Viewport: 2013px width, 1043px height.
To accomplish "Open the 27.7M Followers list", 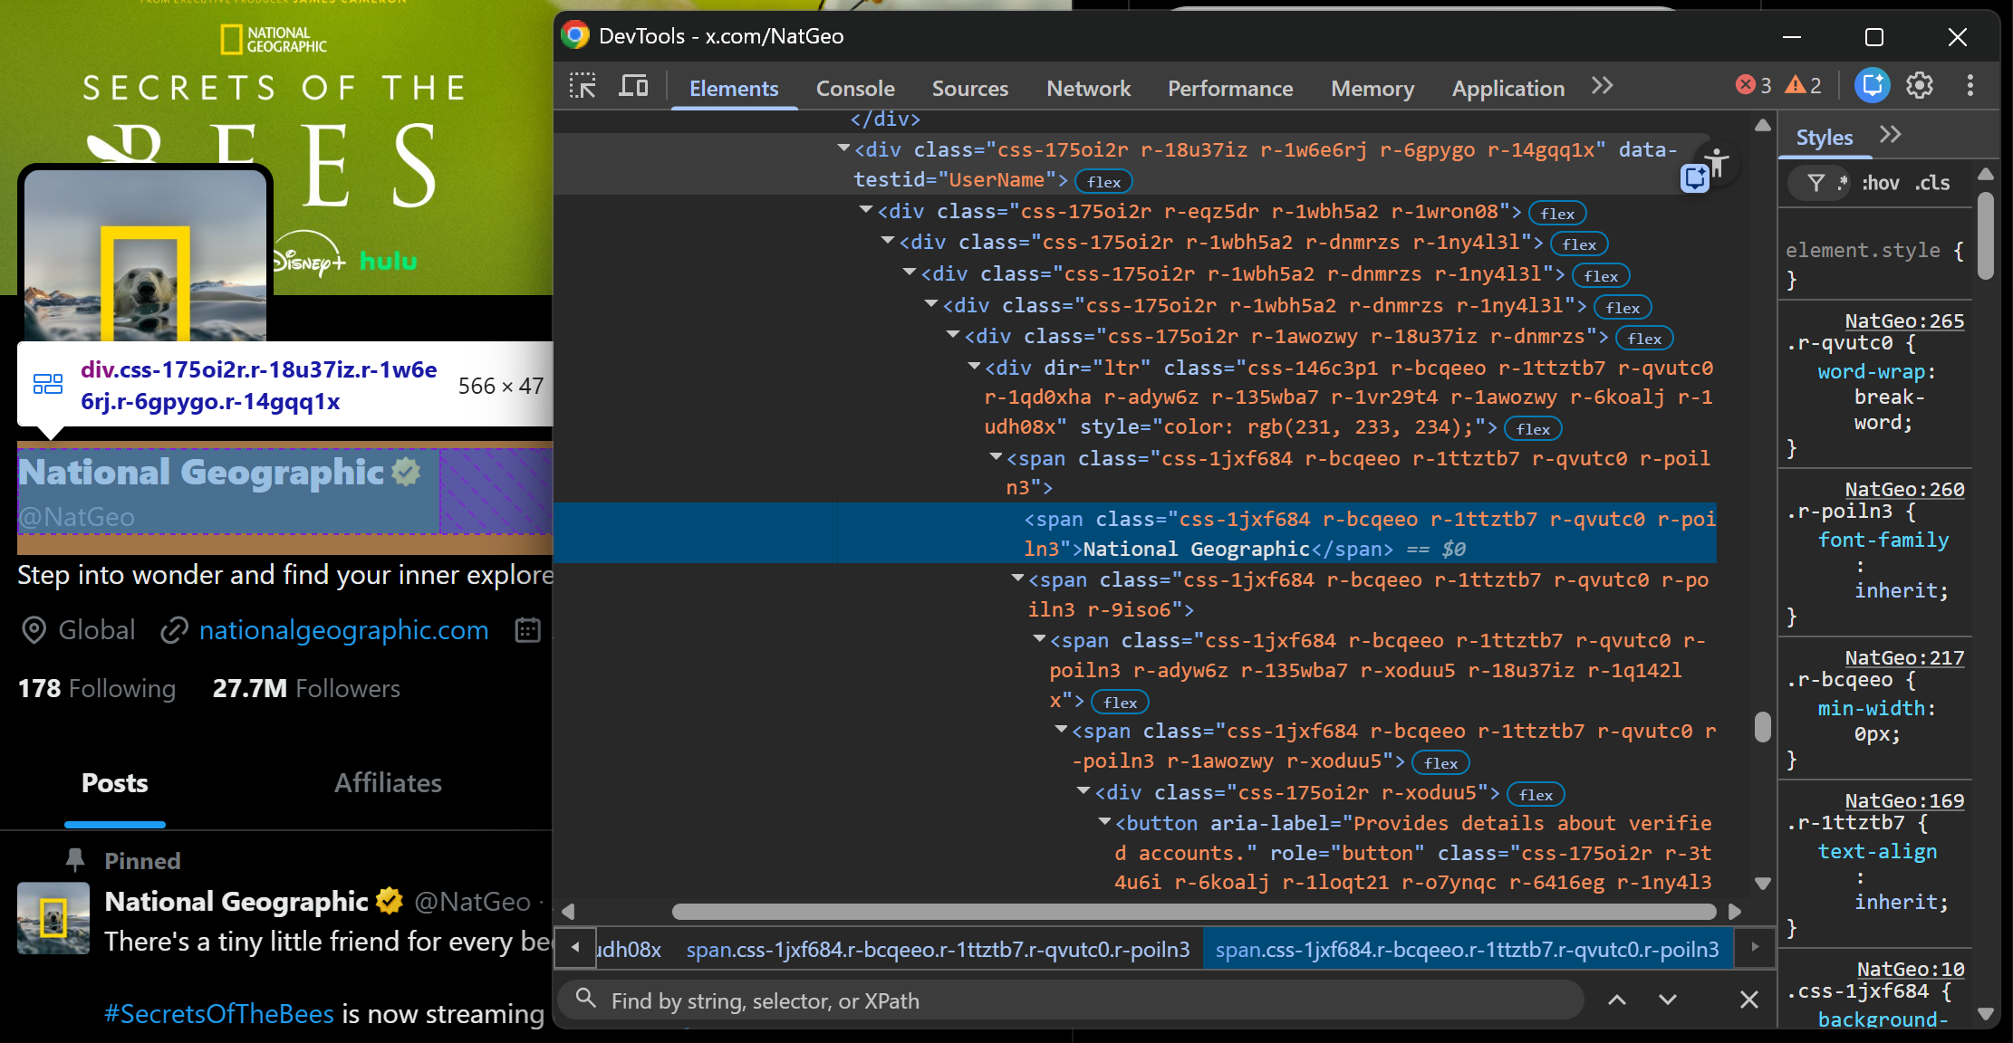I will coord(306,688).
